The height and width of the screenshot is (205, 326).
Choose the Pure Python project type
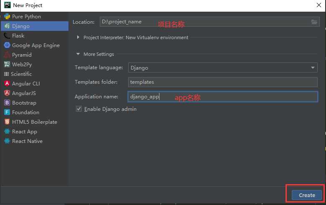pos(34,16)
